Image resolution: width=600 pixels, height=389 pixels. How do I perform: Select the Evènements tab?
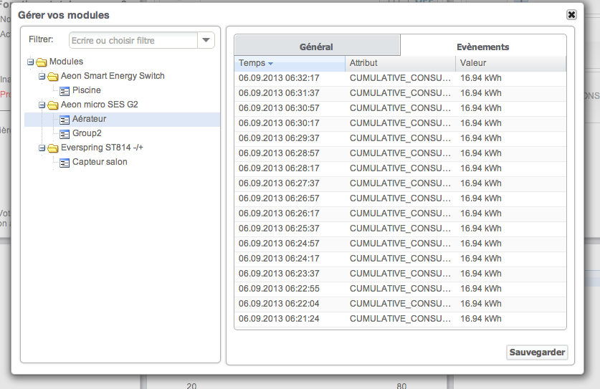pos(482,47)
